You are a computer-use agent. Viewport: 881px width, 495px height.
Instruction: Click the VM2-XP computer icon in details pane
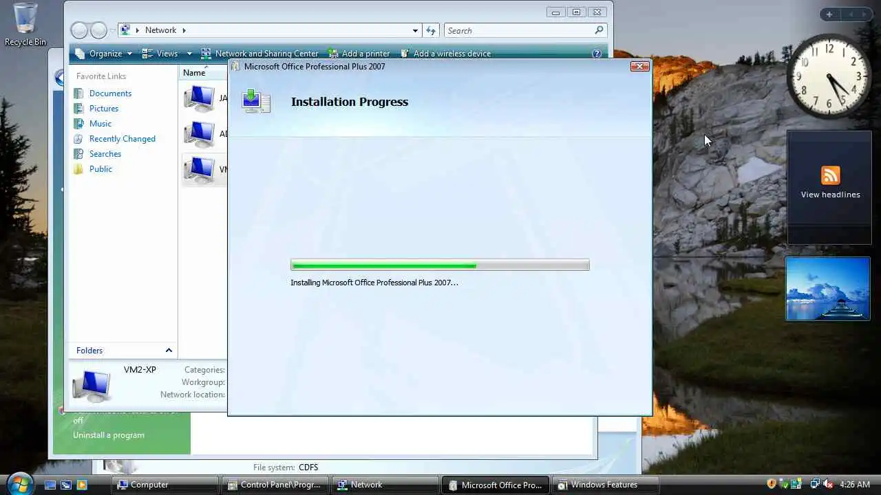(x=91, y=385)
